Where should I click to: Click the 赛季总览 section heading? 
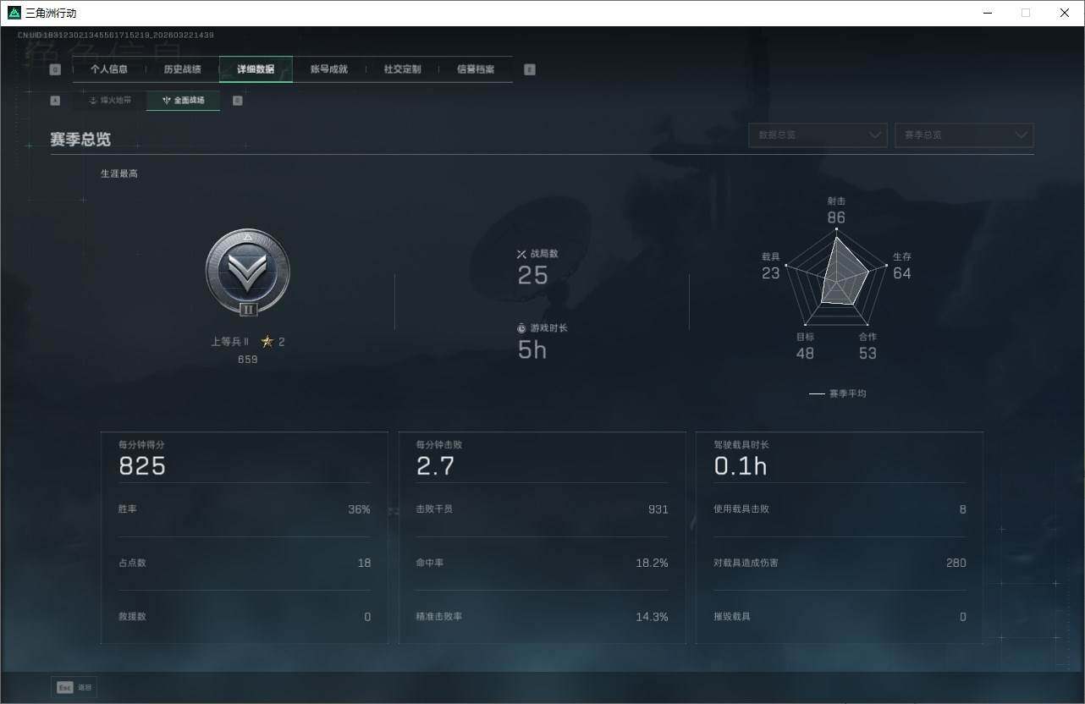point(80,140)
